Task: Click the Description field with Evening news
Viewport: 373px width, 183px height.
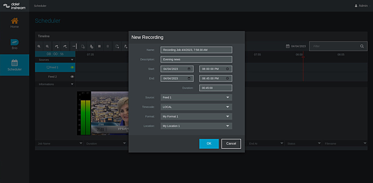Action: [196, 59]
